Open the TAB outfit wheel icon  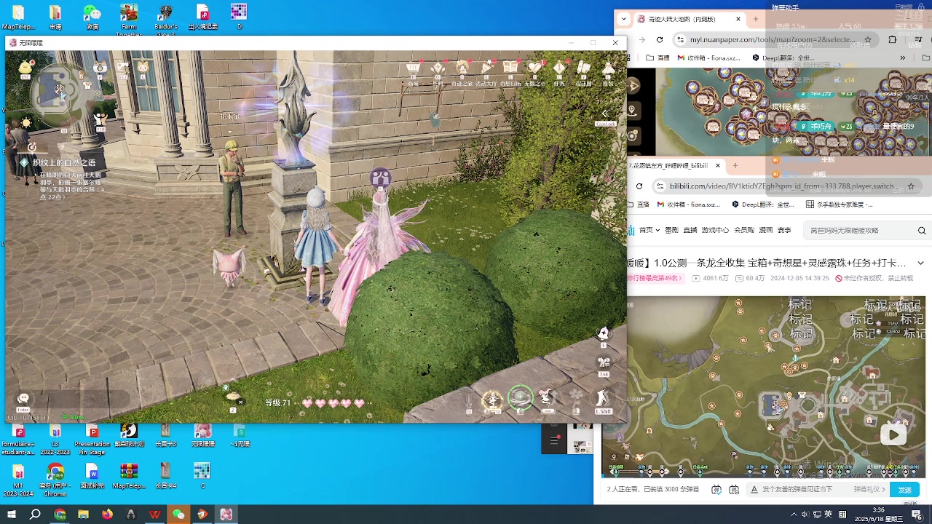tap(604, 362)
